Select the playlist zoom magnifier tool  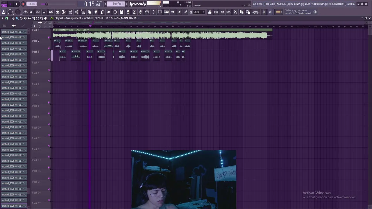(41, 18)
